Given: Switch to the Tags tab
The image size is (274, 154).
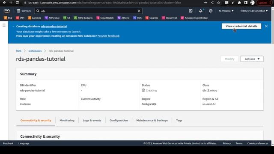Looking at the screenshot, I should click(x=179, y=120).
